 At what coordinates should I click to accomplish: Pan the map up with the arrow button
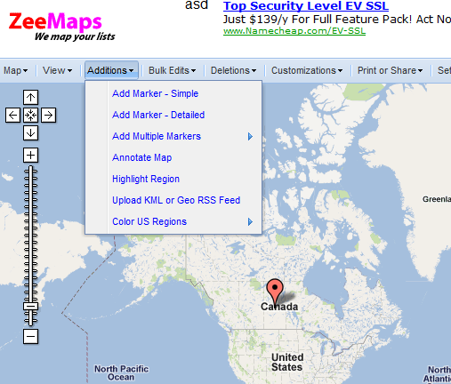[30, 97]
